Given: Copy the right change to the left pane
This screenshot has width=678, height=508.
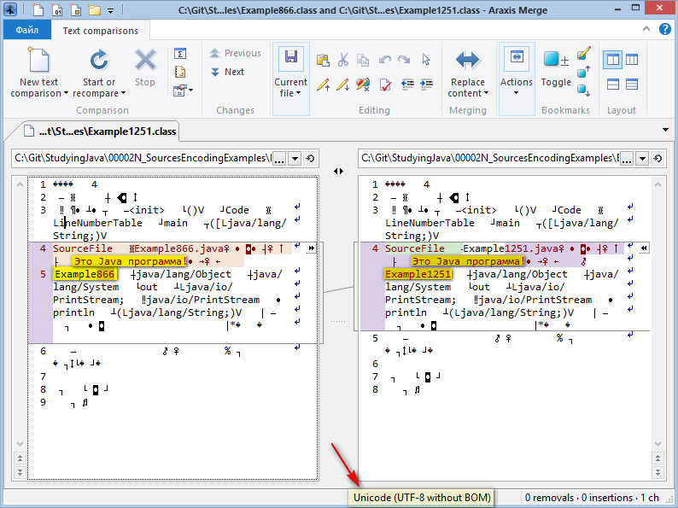Looking at the screenshot, I should point(645,248).
